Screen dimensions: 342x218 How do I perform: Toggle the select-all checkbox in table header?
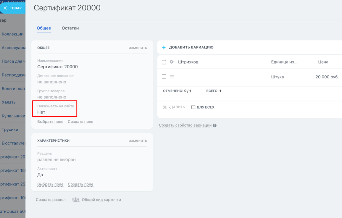[164, 62]
